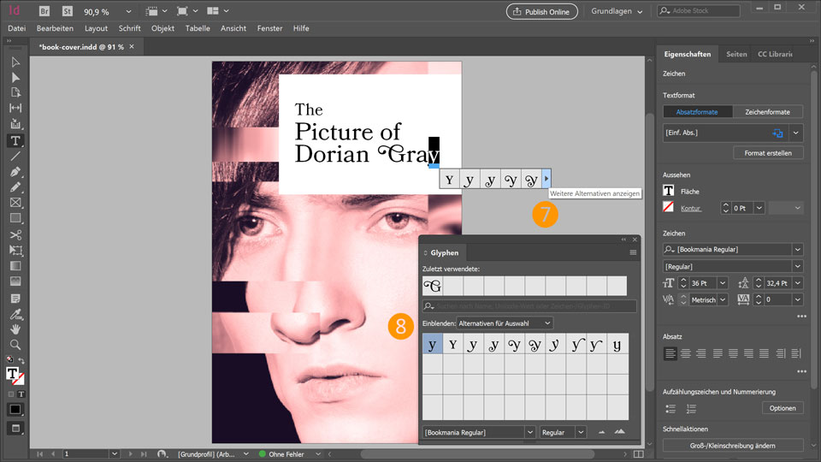Set paragraph alignment to center
This screenshot has width=821, height=462.
[685, 353]
